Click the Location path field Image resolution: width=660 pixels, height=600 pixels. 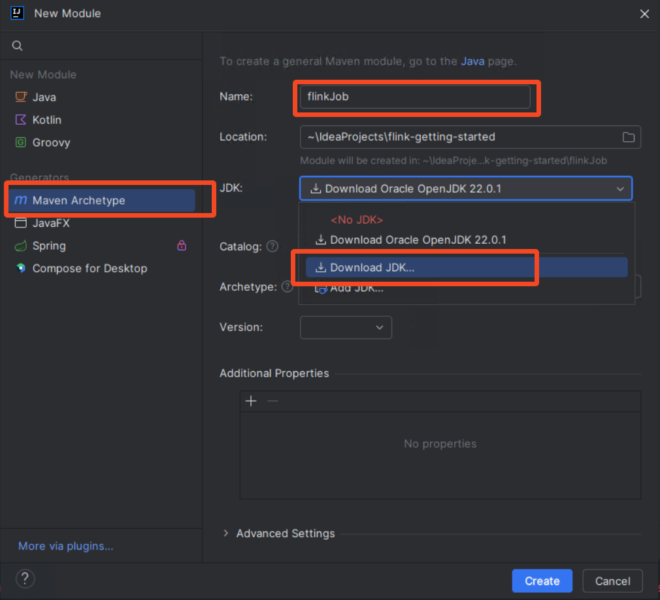[470, 137]
